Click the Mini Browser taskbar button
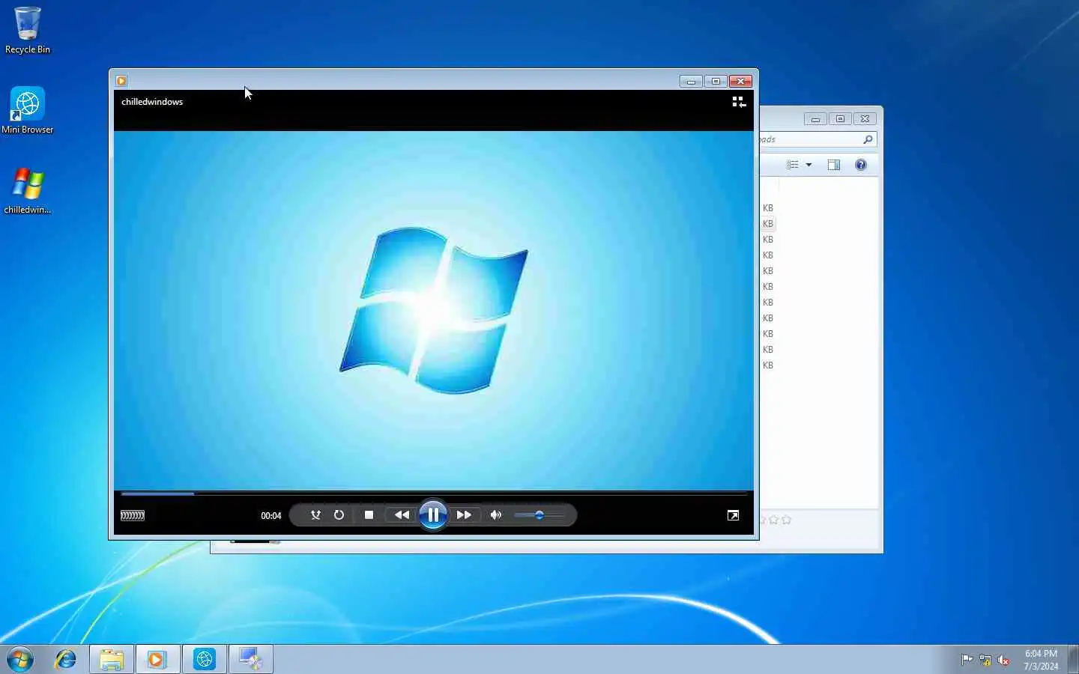 click(x=205, y=659)
